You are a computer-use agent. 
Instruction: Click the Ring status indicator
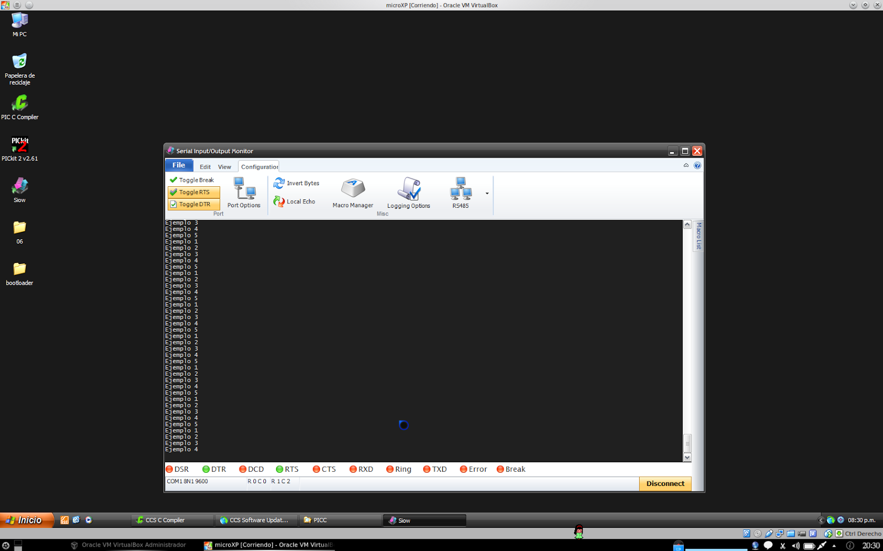[x=398, y=469]
